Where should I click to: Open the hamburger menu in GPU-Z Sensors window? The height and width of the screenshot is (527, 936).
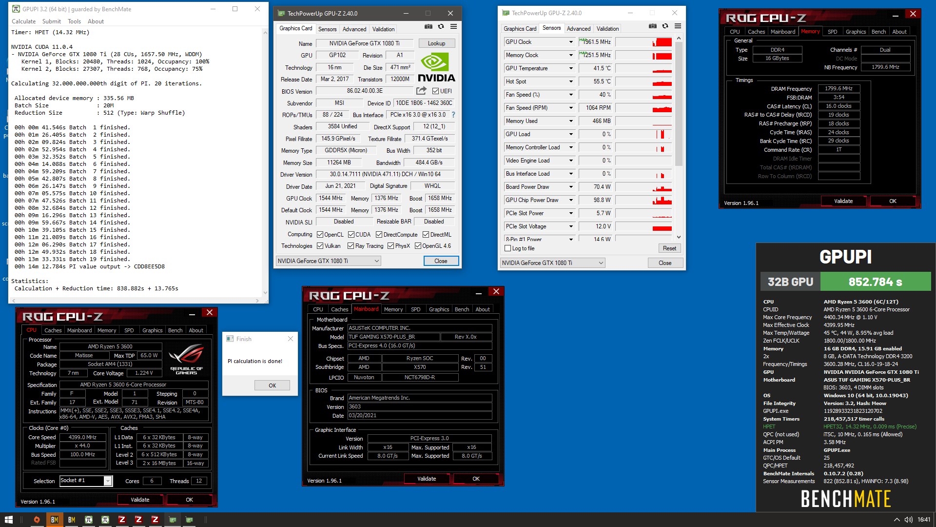point(678,26)
